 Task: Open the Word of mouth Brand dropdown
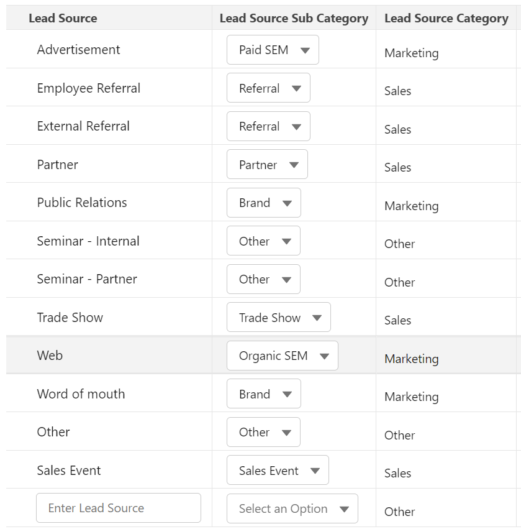click(263, 394)
